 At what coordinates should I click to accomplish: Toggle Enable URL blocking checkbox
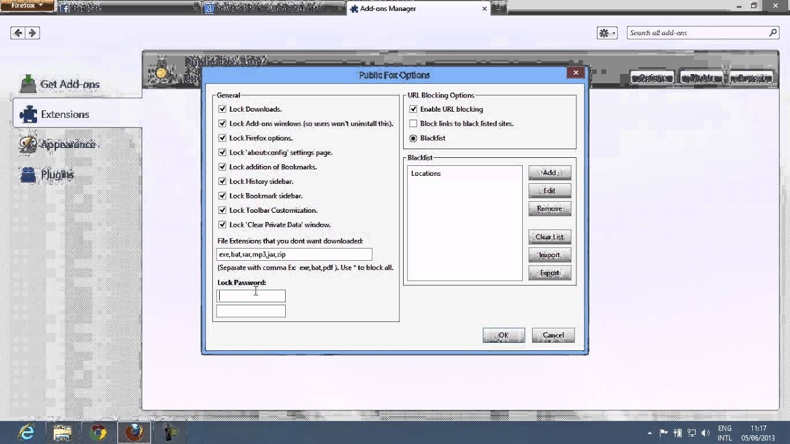tap(414, 109)
